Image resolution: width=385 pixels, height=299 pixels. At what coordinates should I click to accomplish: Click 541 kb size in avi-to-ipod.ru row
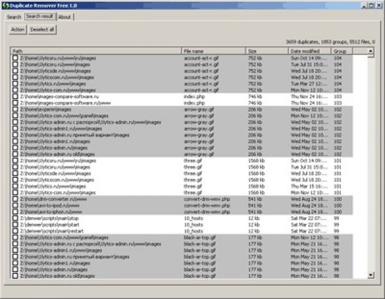point(255,205)
